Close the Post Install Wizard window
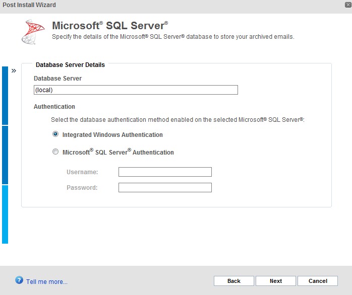The image size is (352, 295). pos(348,5)
